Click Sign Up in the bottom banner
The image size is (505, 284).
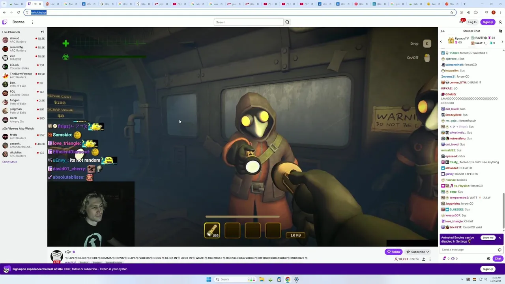pyautogui.click(x=488, y=269)
